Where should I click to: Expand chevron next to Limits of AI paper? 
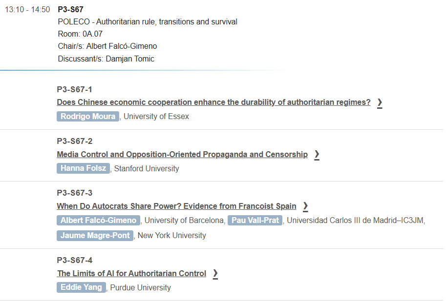(215, 274)
